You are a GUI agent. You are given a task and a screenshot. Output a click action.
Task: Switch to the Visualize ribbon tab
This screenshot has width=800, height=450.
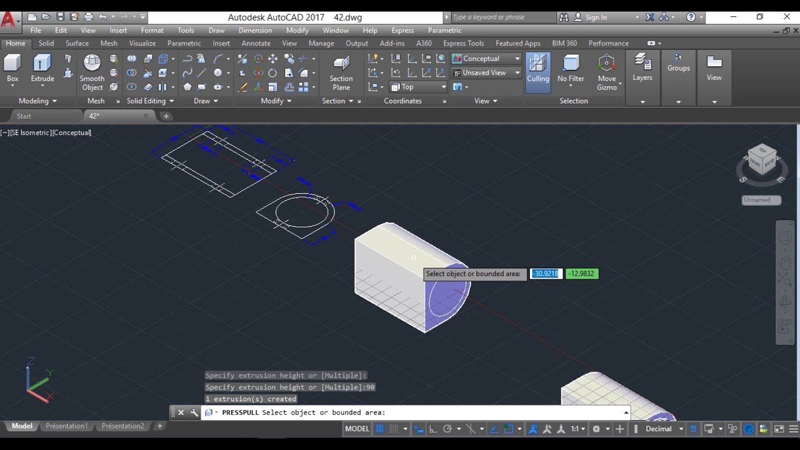pos(142,43)
